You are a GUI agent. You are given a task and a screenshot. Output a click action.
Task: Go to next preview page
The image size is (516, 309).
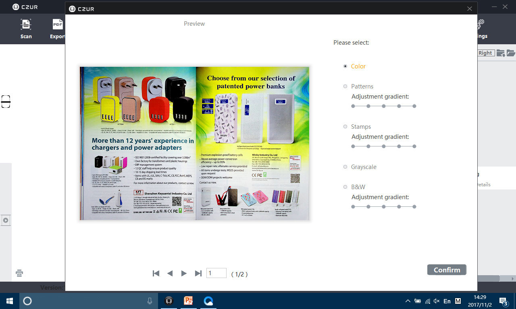(x=184, y=274)
